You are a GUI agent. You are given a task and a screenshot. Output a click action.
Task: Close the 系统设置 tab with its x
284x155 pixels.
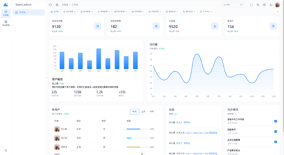pyautogui.click(x=160, y=12)
